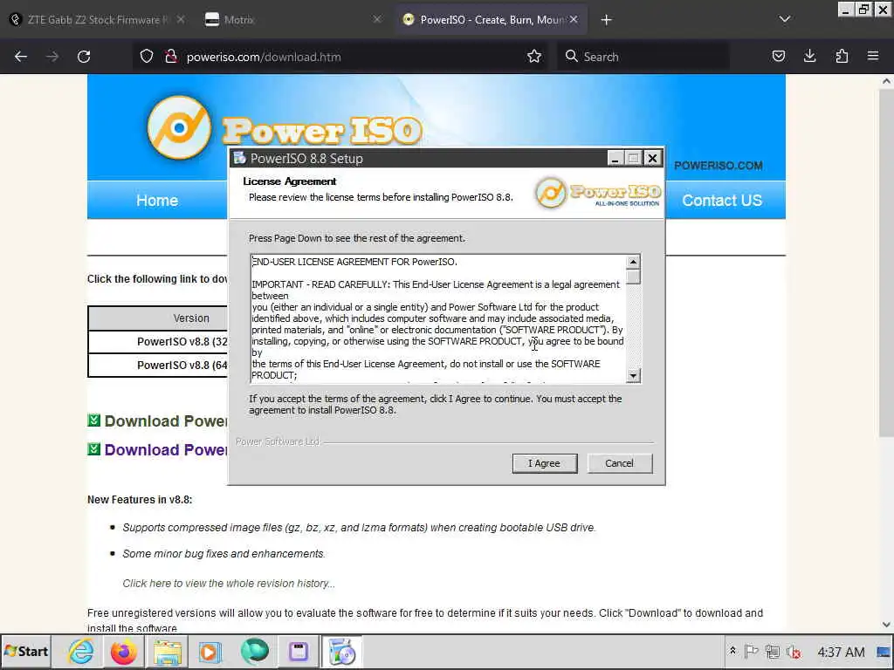Click the Action Center flag icon

click(752, 652)
